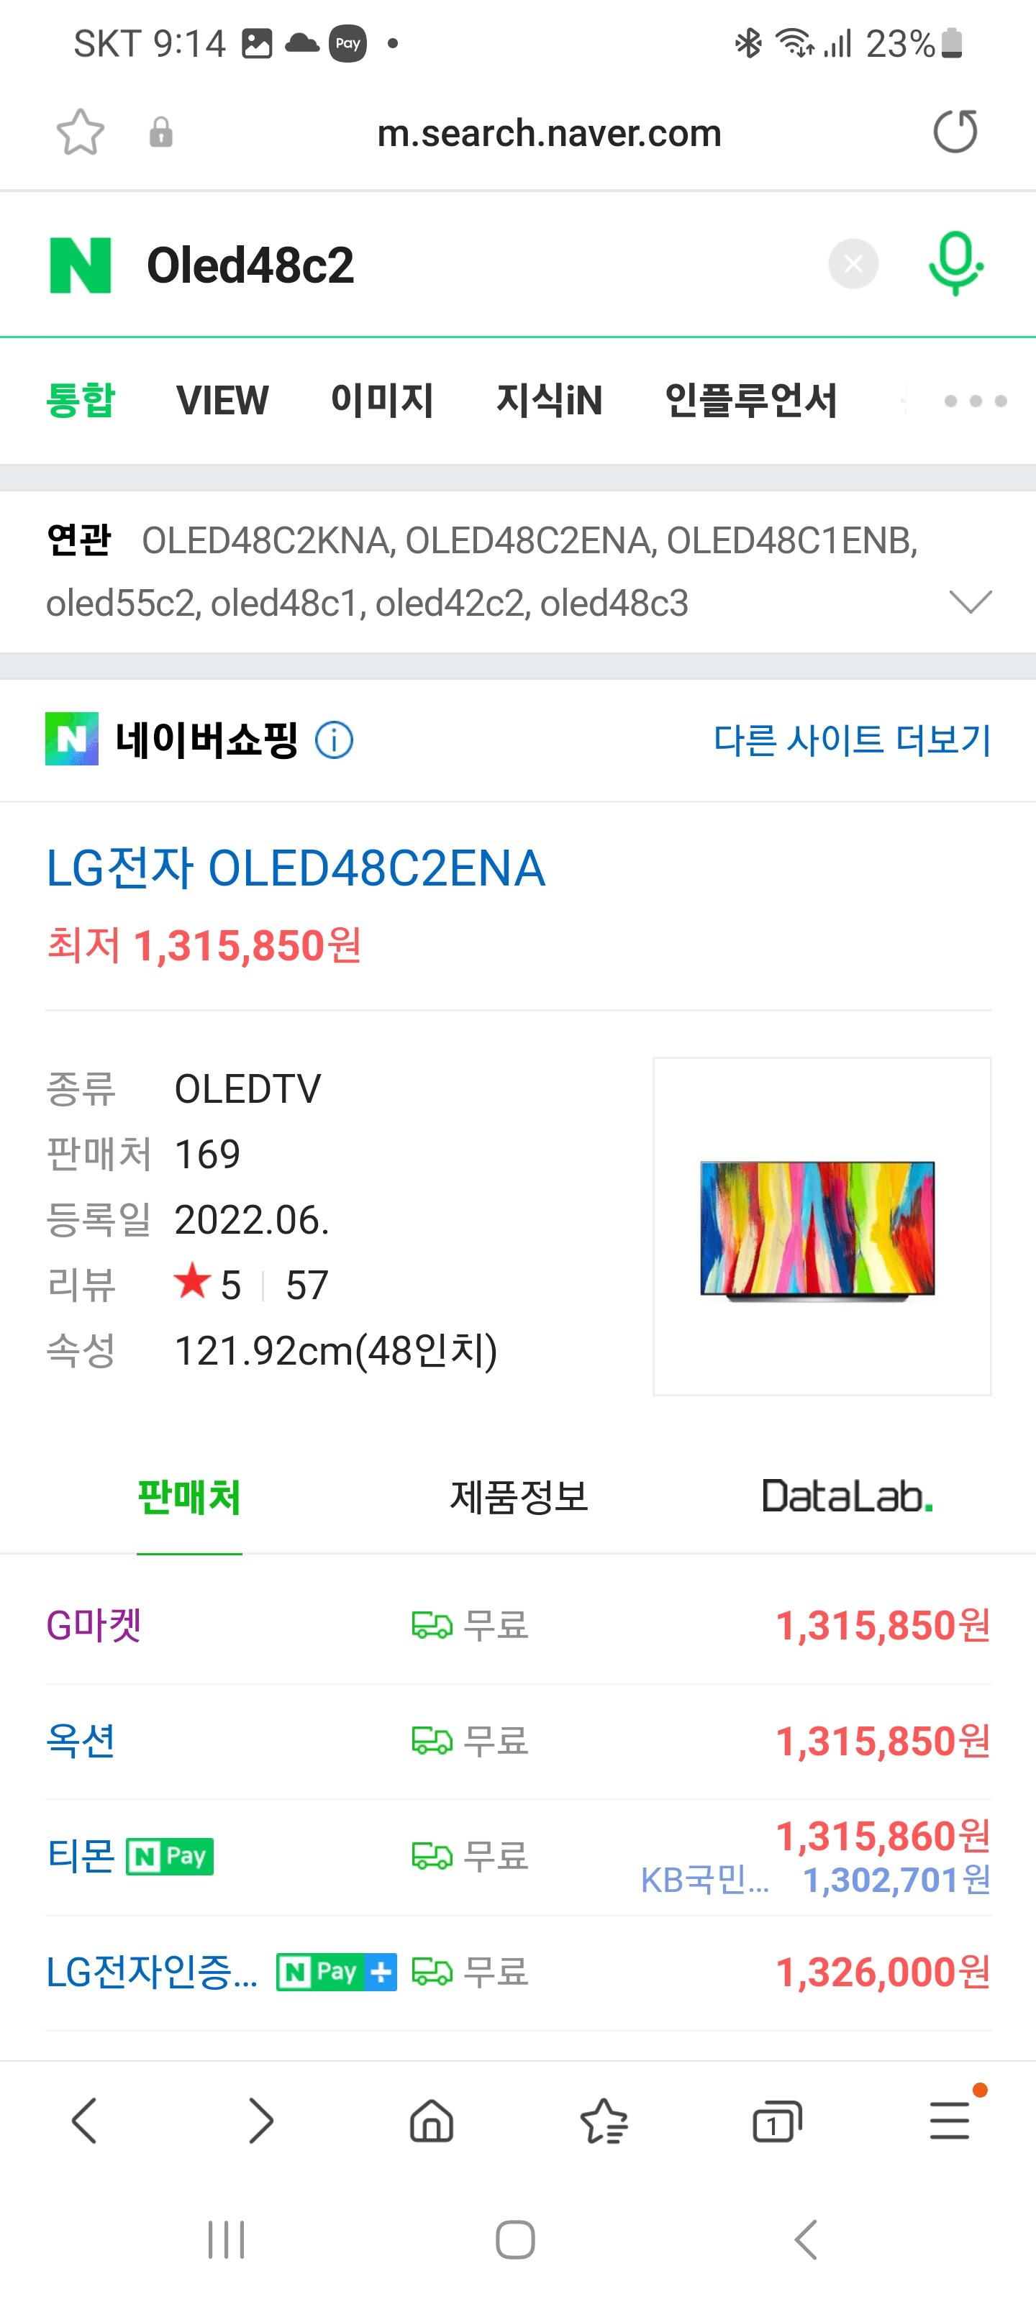The image size is (1036, 2302).
Task: Open the browser hamburger menu
Action: point(949,2121)
